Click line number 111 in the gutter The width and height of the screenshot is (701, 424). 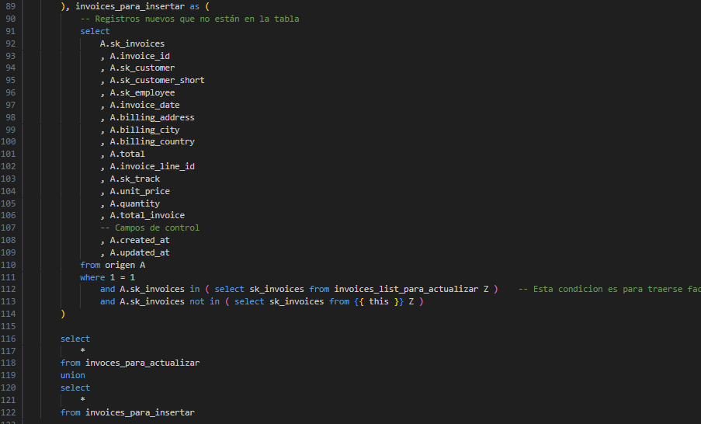[11, 277]
